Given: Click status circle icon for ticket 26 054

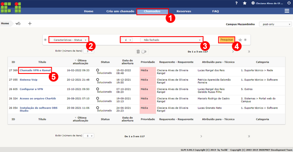Looking at the screenshot, I should [97, 108].
